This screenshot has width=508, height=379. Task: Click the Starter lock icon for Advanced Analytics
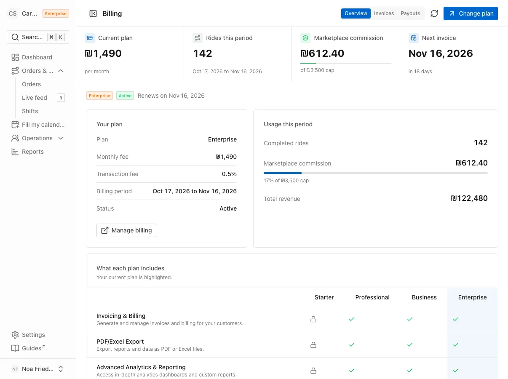point(313,371)
